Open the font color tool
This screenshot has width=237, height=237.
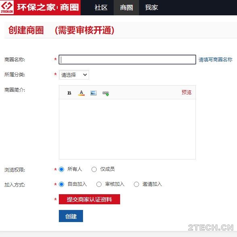pyautogui.click(x=81, y=93)
